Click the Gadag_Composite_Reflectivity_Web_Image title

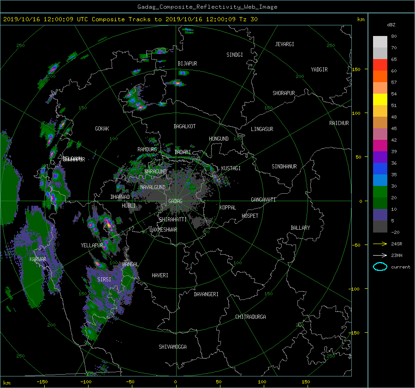[207, 7]
